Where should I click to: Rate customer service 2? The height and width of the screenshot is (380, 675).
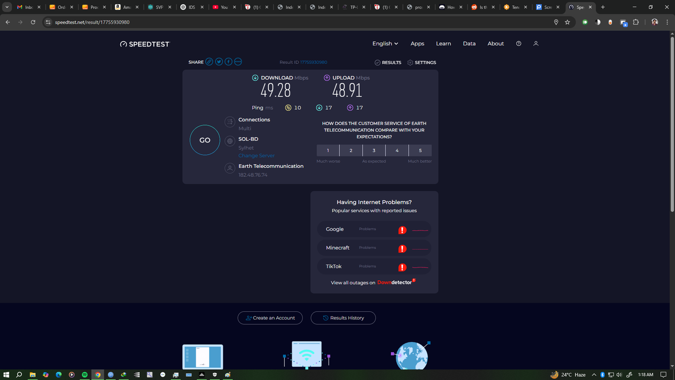click(x=351, y=150)
